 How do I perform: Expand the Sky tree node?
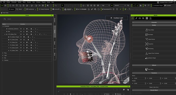(x=3, y=58)
